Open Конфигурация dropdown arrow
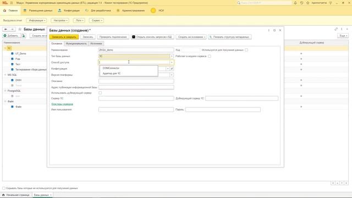This screenshot has height=198, width=352. (168, 68)
